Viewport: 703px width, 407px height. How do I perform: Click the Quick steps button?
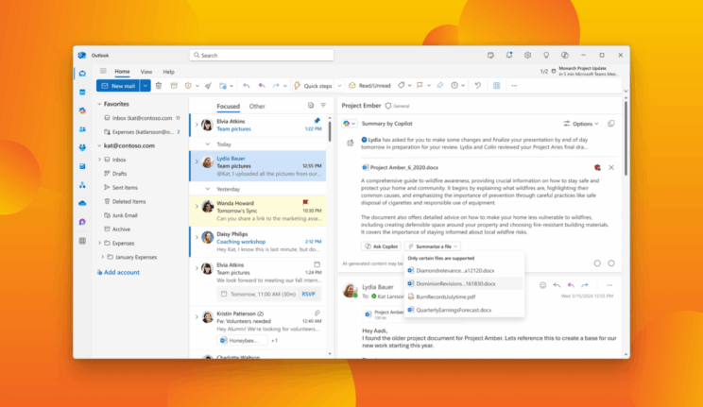click(x=313, y=86)
